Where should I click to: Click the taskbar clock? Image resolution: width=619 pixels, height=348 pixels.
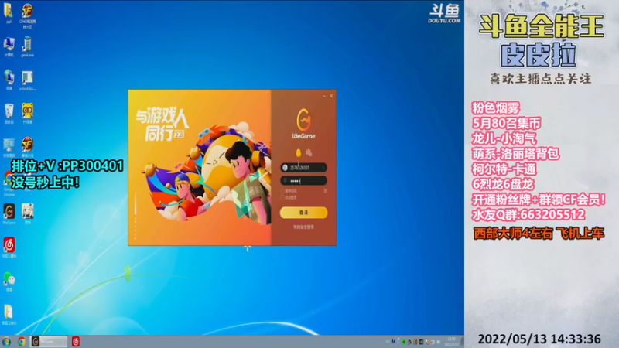coord(452,342)
